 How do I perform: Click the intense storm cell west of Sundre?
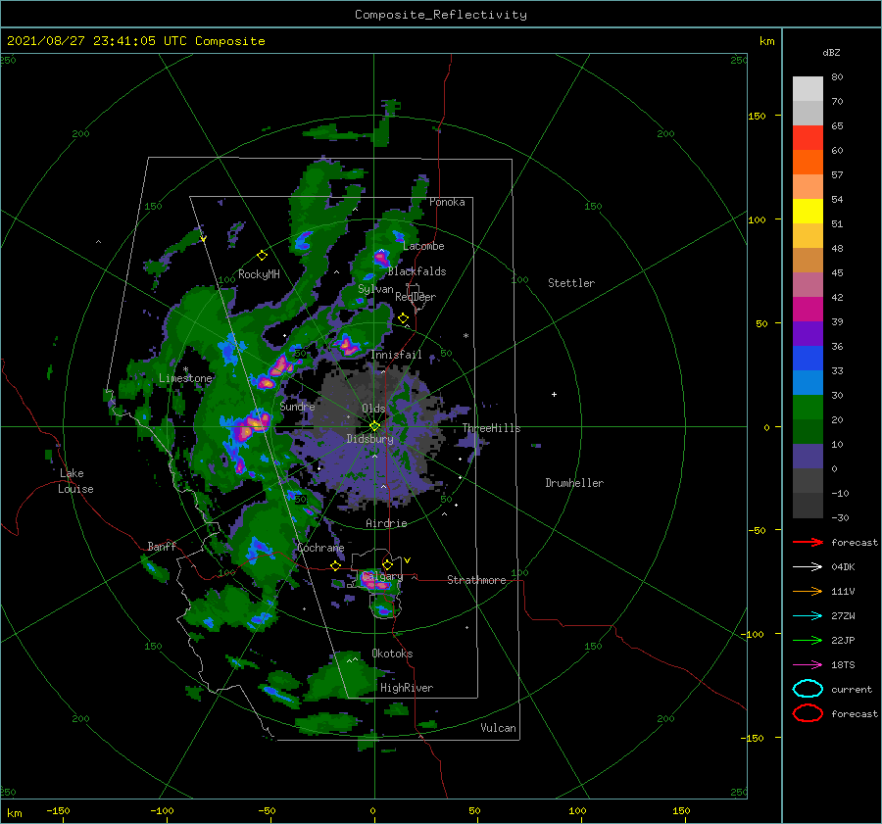[251, 424]
